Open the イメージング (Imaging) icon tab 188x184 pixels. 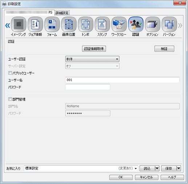(x=19, y=24)
